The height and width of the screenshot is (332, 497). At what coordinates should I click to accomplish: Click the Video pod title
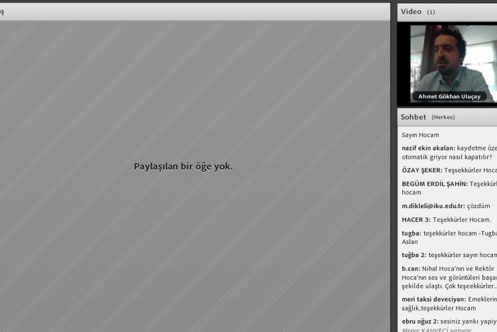coord(411,11)
